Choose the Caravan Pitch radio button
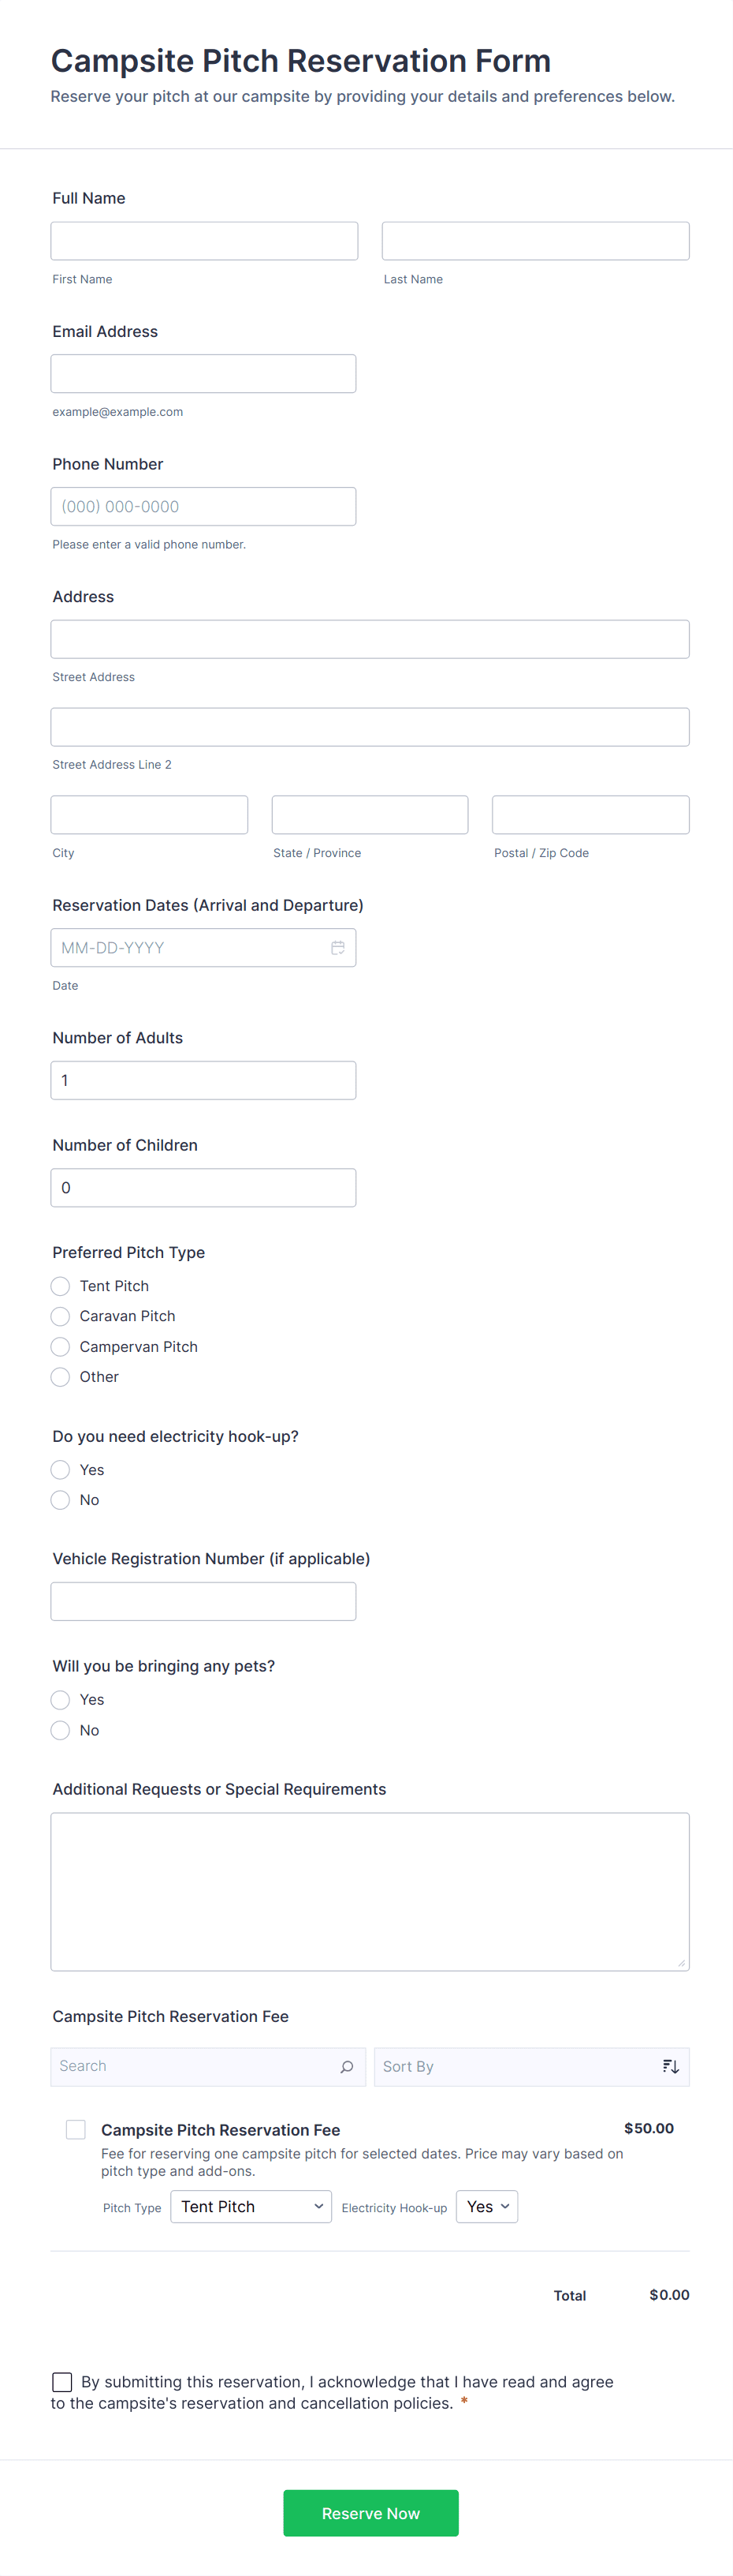733x2576 pixels. [61, 1315]
